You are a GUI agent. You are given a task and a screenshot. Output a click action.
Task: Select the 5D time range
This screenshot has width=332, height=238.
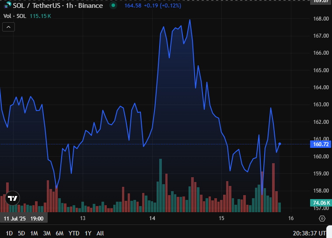pyautogui.click(x=21, y=233)
